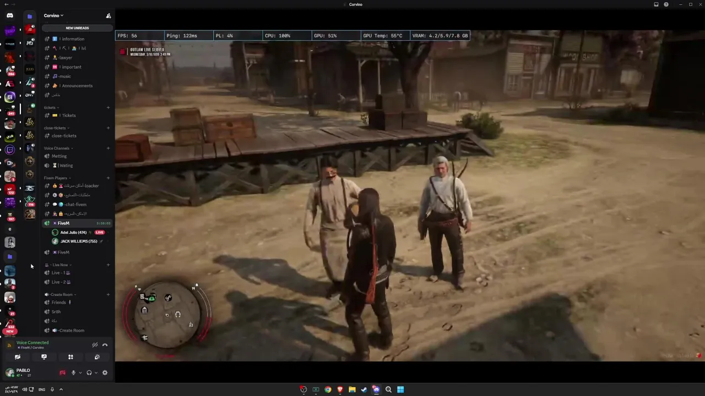Click the NEW mentions indicator on the server list

[10, 332]
